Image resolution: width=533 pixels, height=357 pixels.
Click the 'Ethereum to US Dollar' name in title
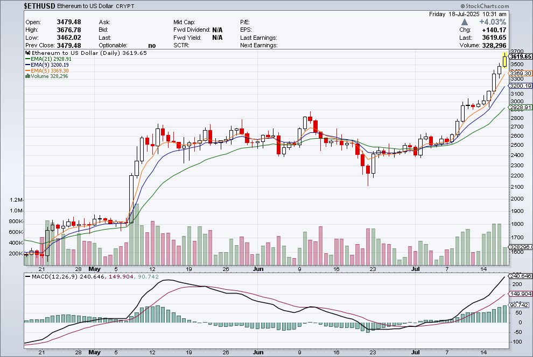point(85,6)
